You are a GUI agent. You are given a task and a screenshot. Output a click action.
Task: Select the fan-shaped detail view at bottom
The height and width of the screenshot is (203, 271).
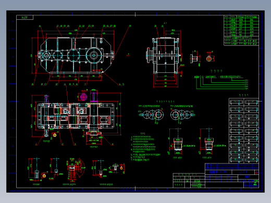pos(76,170)
